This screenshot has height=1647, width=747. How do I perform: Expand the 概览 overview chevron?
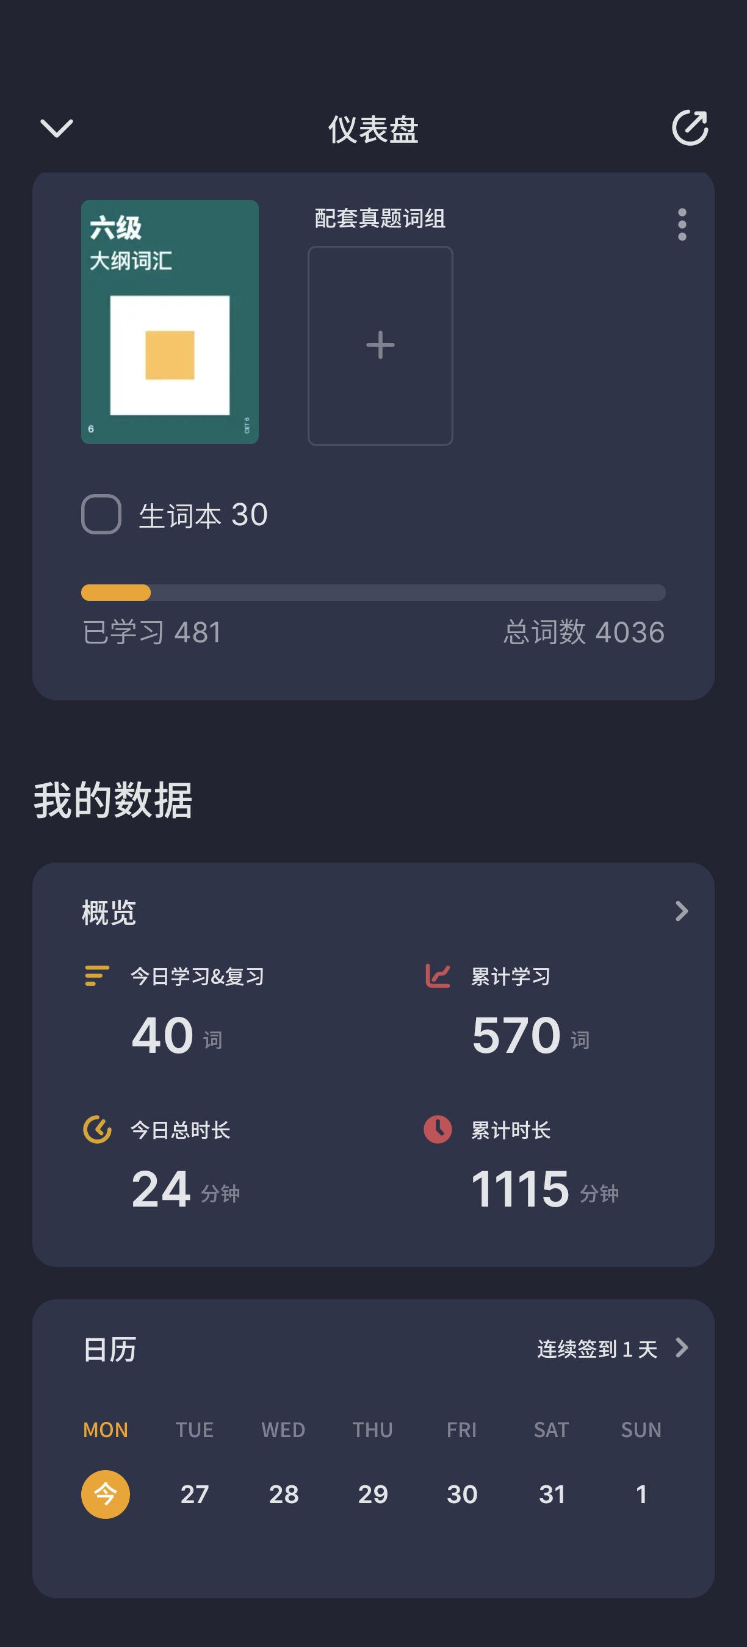click(682, 911)
